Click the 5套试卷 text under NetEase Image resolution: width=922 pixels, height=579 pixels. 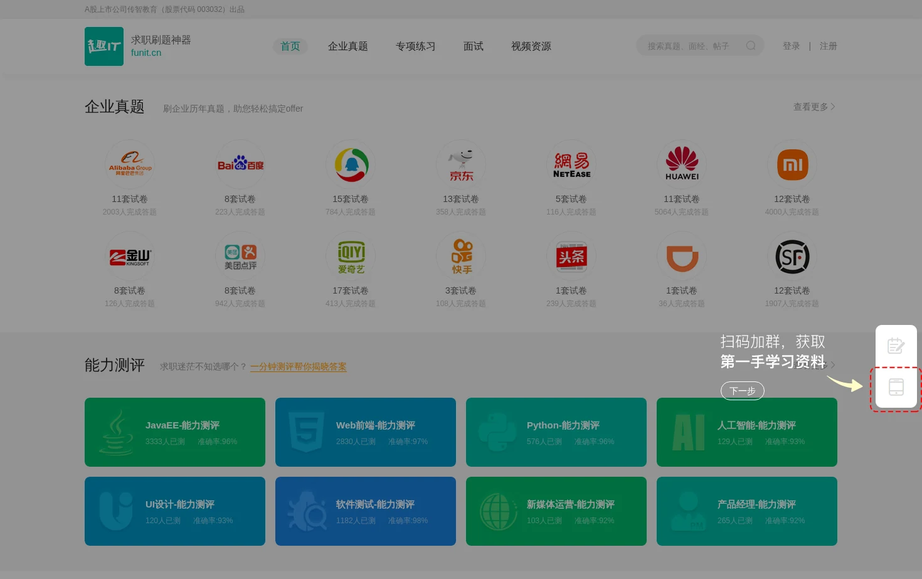[x=571, y=199]
